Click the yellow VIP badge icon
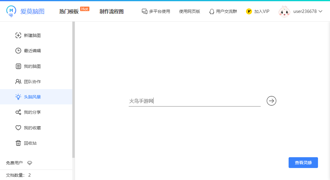The width and height of the screenshot is (330, 180). tap(249, 11)
